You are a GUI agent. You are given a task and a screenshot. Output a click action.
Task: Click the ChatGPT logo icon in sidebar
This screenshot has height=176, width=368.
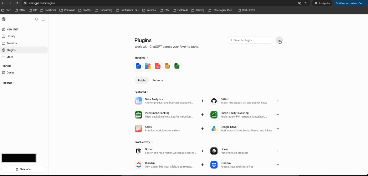pyautogui.click(x=4, y=19)
